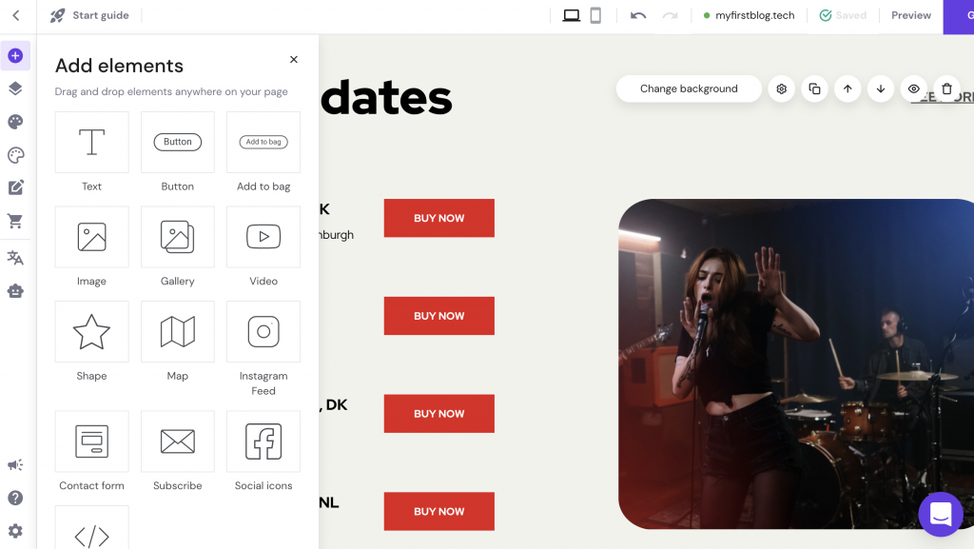Undo the last action
The image size is (974, 549).
(x=638, y=15)
